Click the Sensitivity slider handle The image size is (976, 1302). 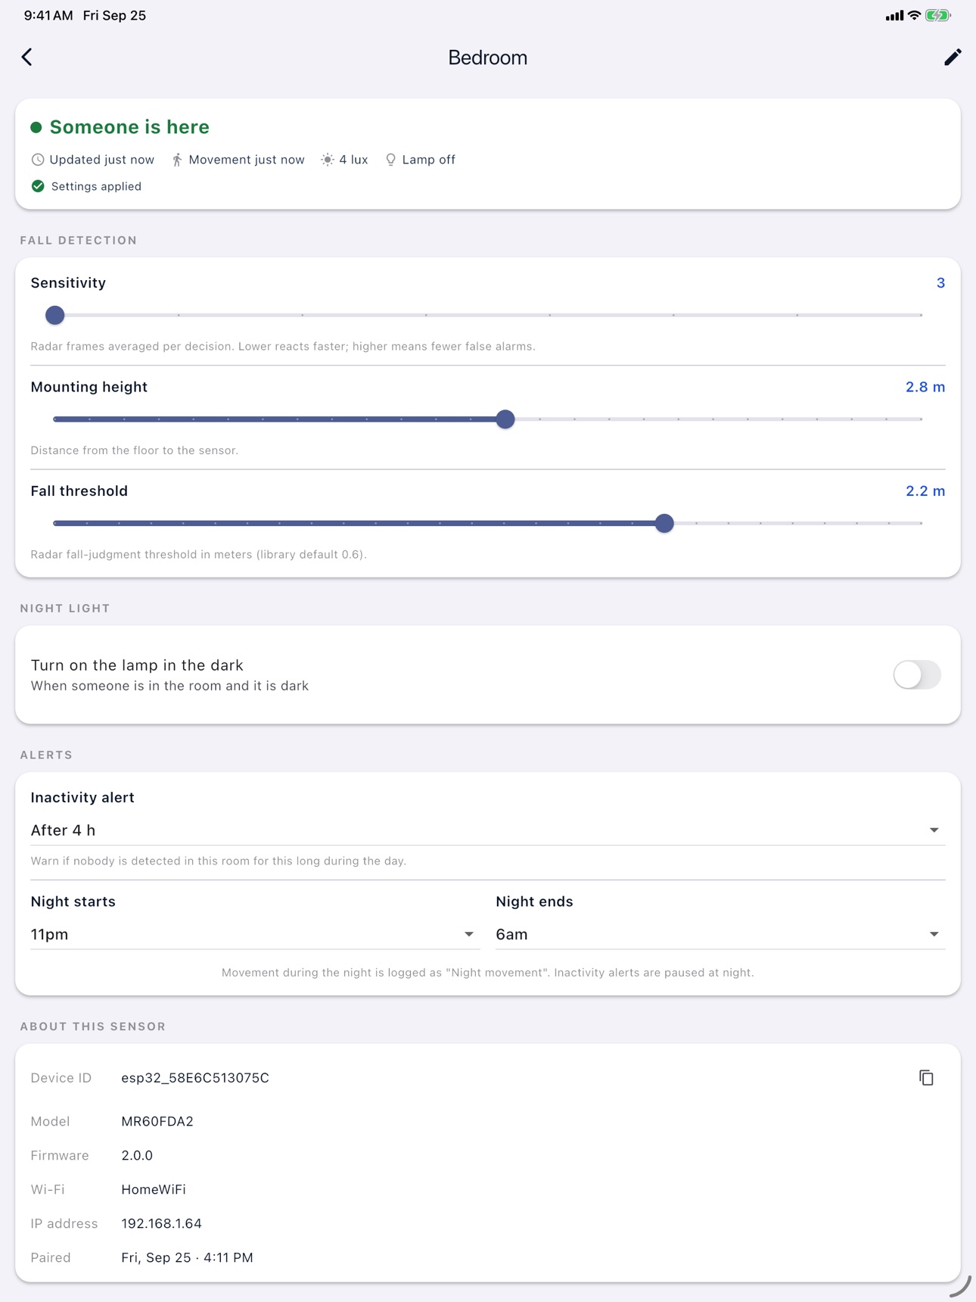click(x=54, y=315)
